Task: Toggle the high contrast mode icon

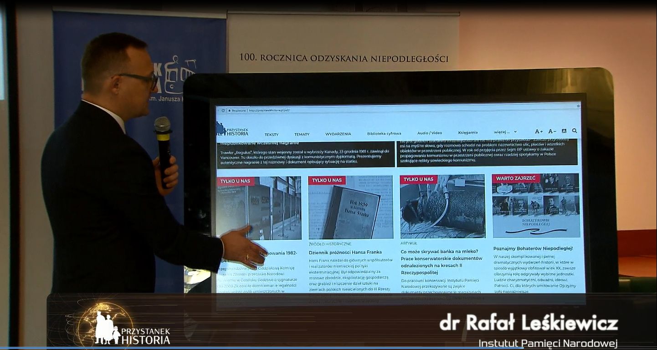Action: pos(564,131)
